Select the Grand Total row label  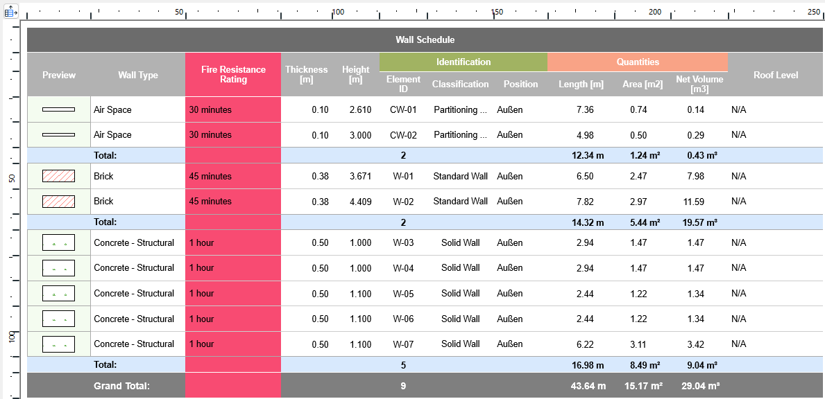point(121,386)
